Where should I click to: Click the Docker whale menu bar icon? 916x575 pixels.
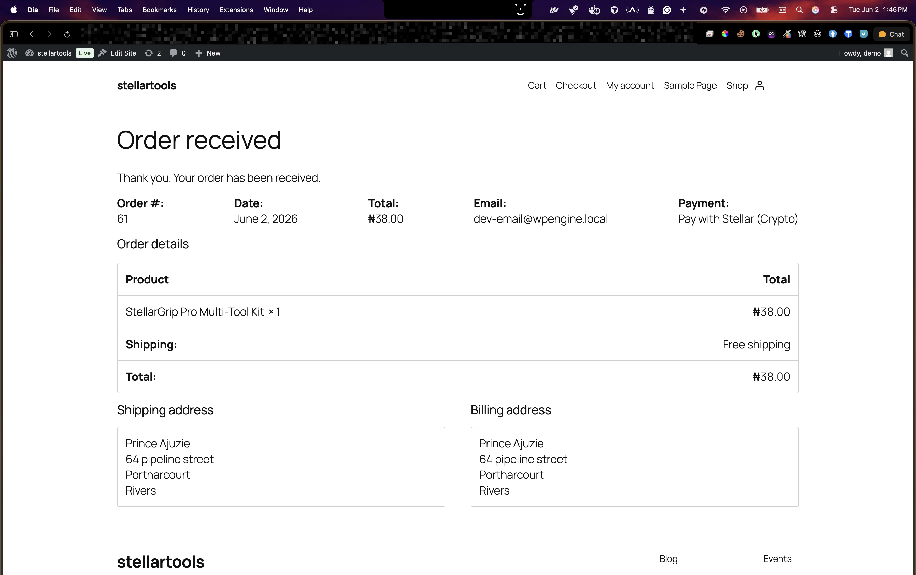(x=594, y=10)
